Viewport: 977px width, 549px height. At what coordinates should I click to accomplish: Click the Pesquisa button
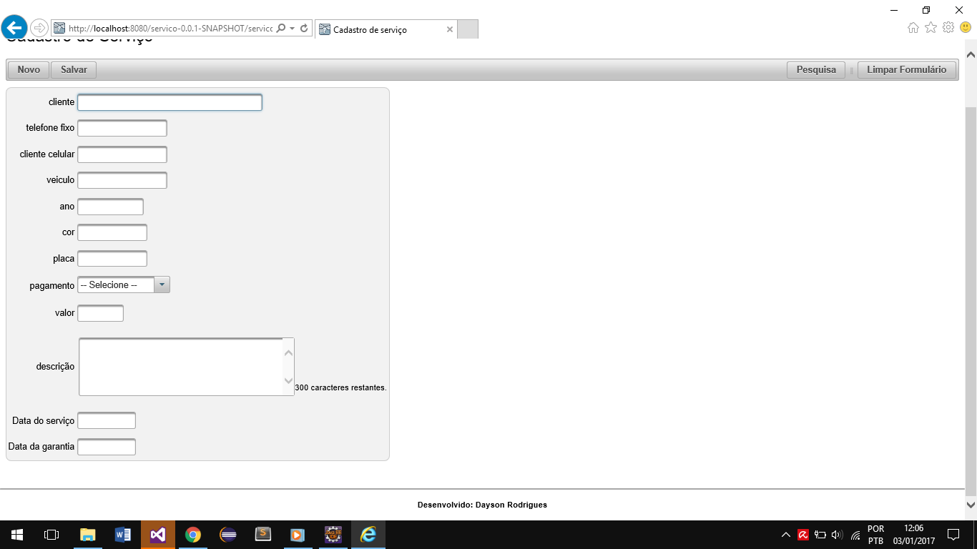coord(816,70)
